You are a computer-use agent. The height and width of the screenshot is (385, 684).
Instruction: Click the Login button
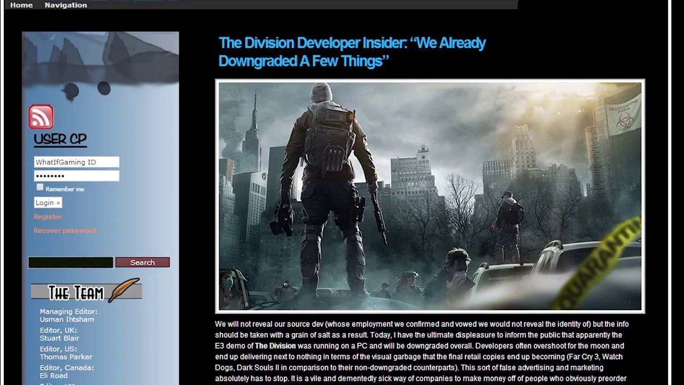[48, 203]
